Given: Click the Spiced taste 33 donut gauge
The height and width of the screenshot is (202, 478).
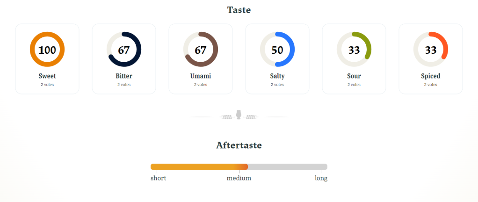Looking at the screenshot, I should point(431,50).
